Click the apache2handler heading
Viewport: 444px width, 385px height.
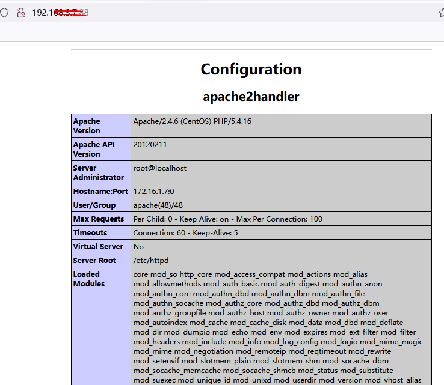251,97
